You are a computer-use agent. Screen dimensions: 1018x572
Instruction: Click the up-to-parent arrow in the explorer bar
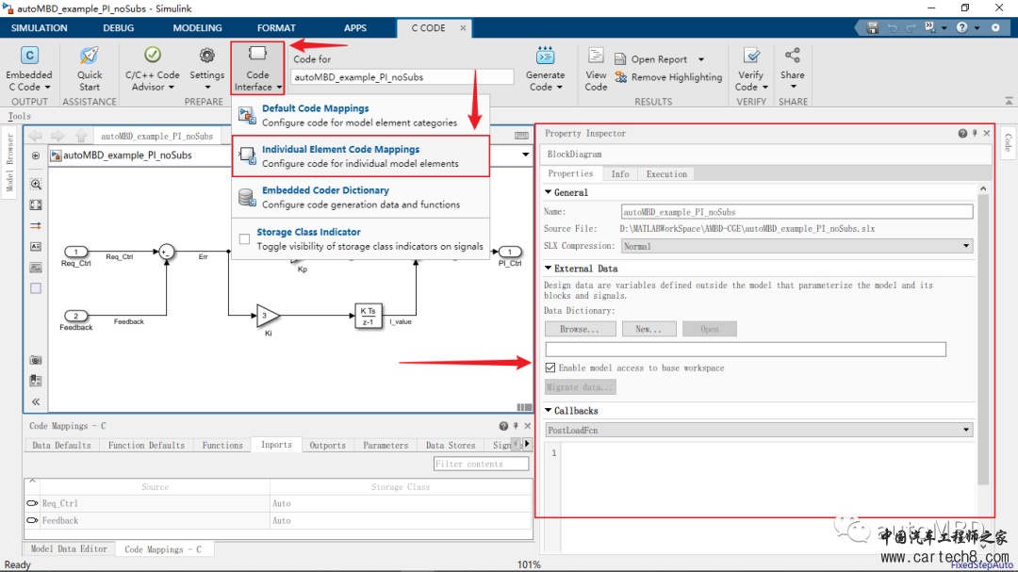(x=81, y=136)
